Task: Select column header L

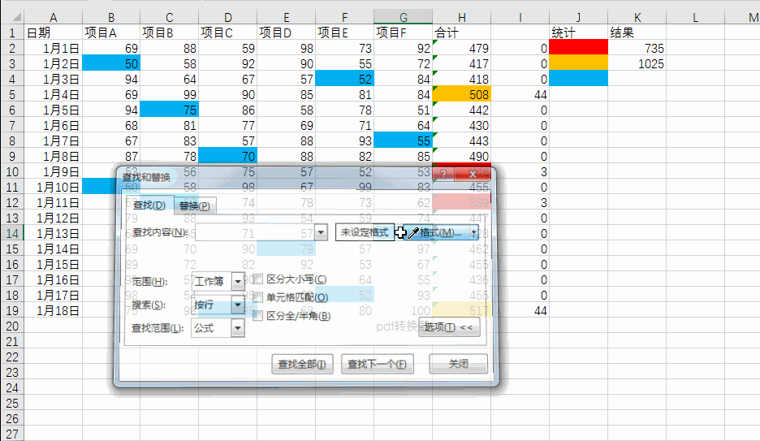Action: (x=696, y=17)
